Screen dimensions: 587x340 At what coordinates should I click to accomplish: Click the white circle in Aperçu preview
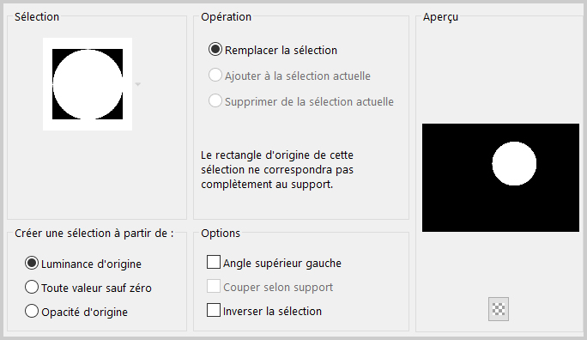pyautogui.click(x=514, y=164)
